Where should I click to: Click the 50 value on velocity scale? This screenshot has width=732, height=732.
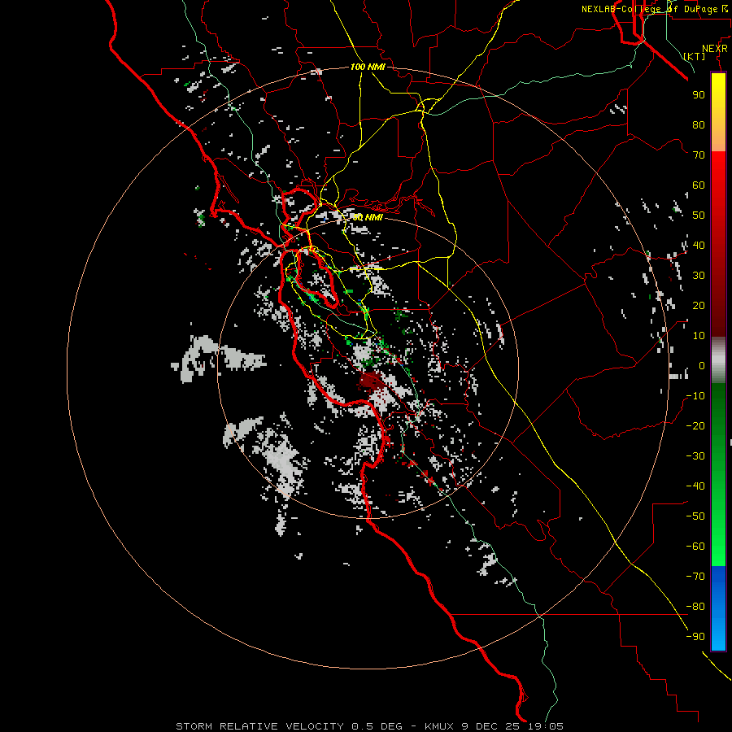click(699, 216)
